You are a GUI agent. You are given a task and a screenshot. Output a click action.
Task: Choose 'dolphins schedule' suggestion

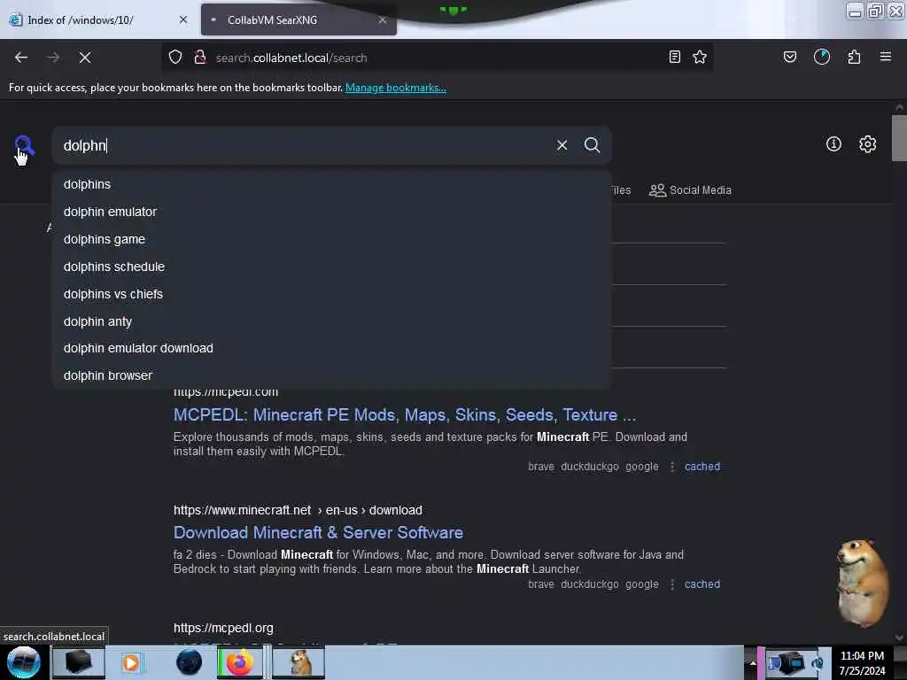click(x=332, y=267)
